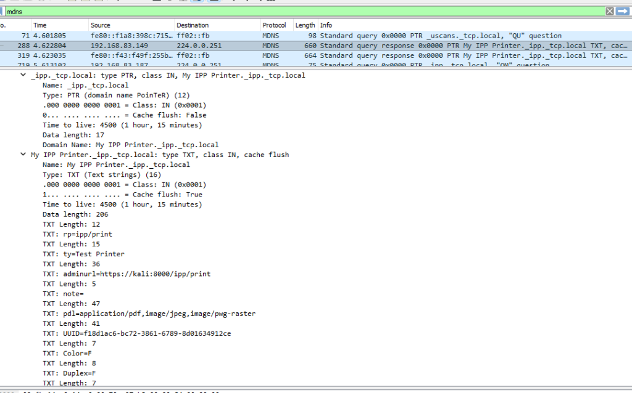Select the UUID TXT field

coord(136,333)
